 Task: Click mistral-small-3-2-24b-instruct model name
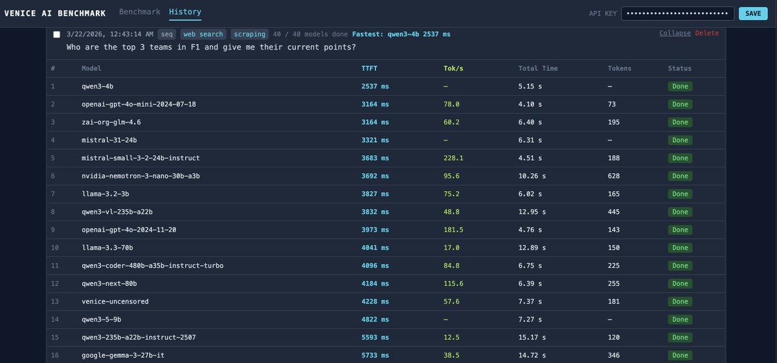[x=141, y=158]
